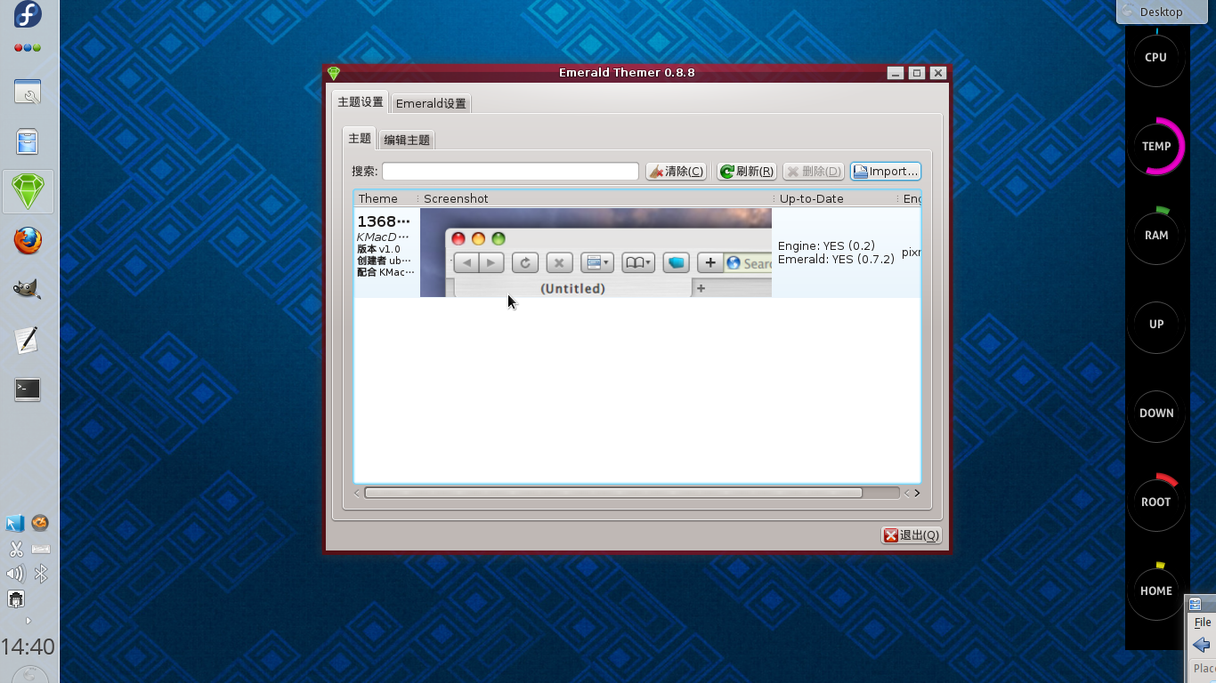The height and width of the screenshot is (683, 1216).
Task: Minimize the Emerald Themer window
Action: (x=896, y=73)
